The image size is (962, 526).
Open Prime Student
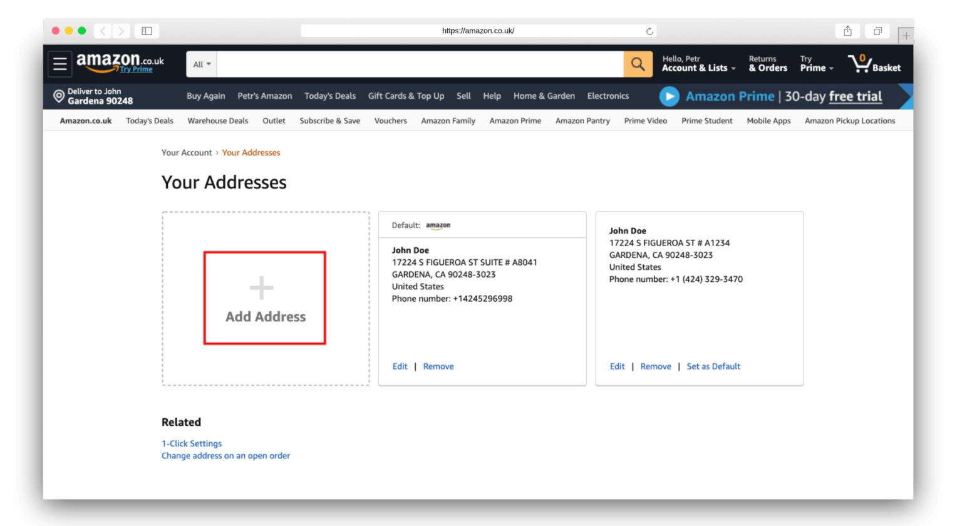[x=707, y=121]
